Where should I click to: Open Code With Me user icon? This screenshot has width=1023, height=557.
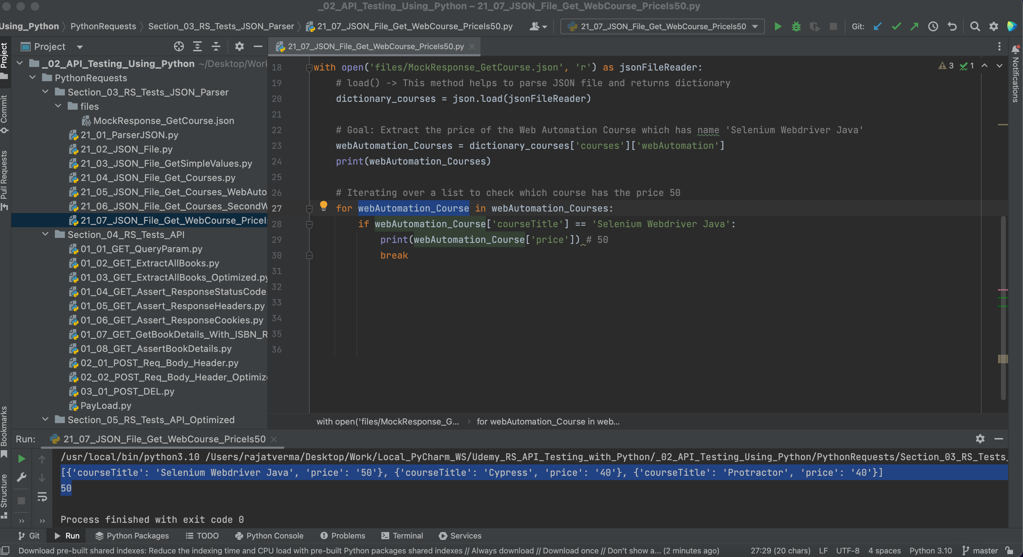coord(535,27)
